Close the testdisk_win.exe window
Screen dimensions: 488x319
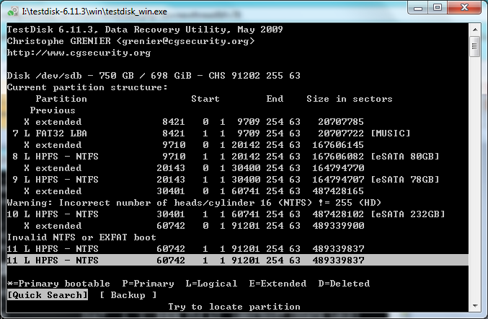click(x=464, y=7)
